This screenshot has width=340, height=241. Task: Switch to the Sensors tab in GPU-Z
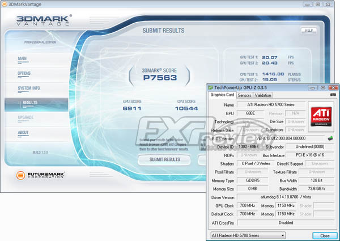(244, 95)
